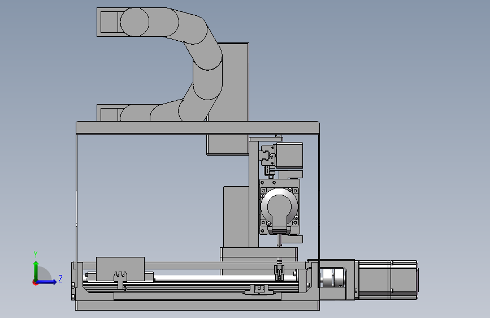Click the red X axis origin dot

pyautogui.click(x=35, y=282)
